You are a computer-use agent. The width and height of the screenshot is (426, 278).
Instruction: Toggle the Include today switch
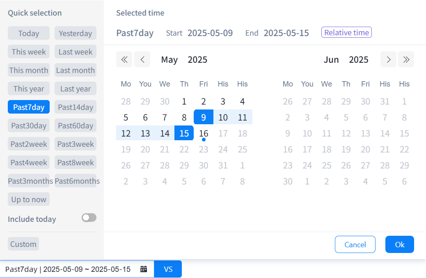[x=89, y=218]
